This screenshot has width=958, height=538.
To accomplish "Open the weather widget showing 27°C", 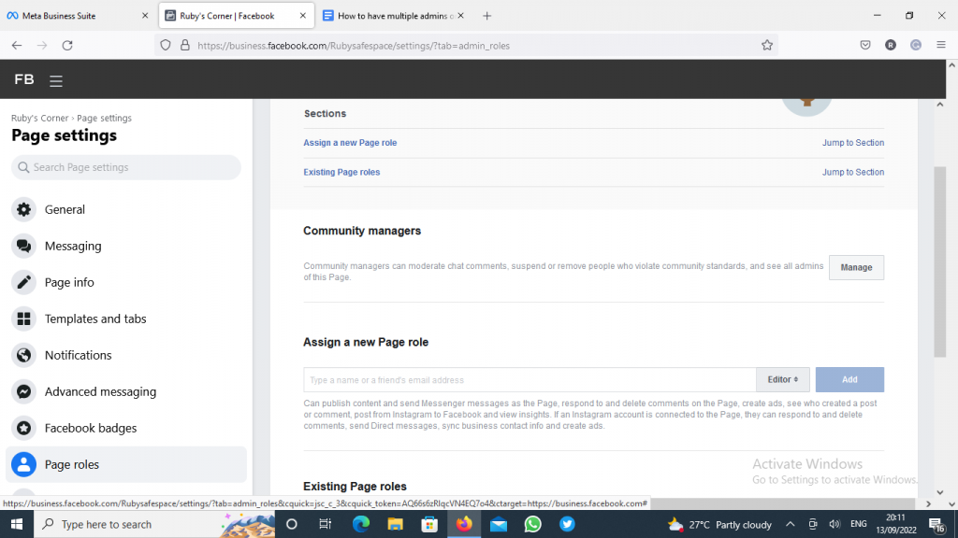I will 719,524.
